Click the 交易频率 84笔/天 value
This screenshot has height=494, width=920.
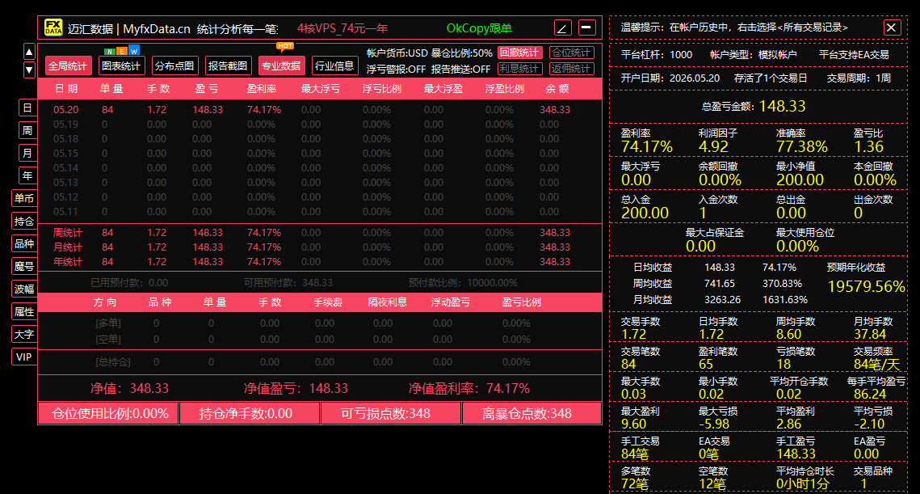876,364
